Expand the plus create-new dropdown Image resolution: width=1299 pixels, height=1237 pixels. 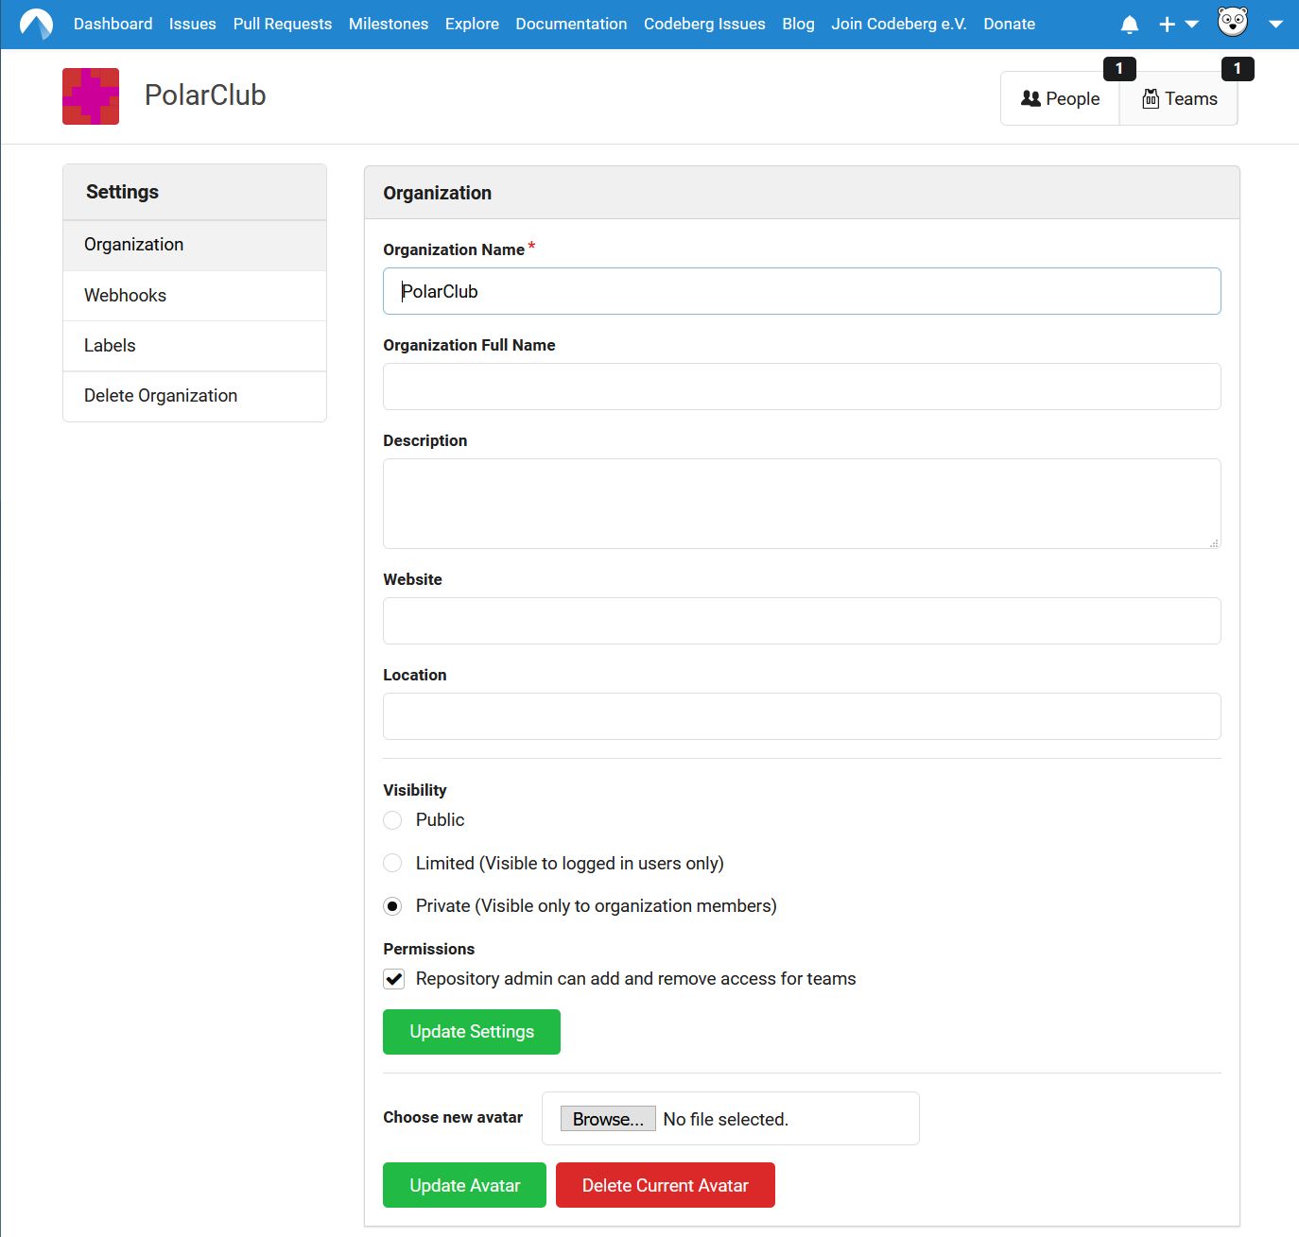click(1178, 25)
